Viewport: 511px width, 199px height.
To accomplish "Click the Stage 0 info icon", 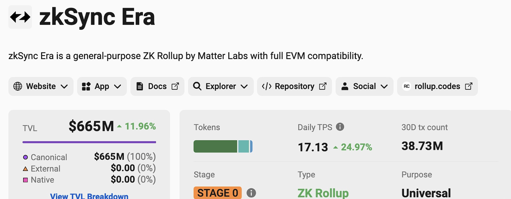I will tap(251, 193).
